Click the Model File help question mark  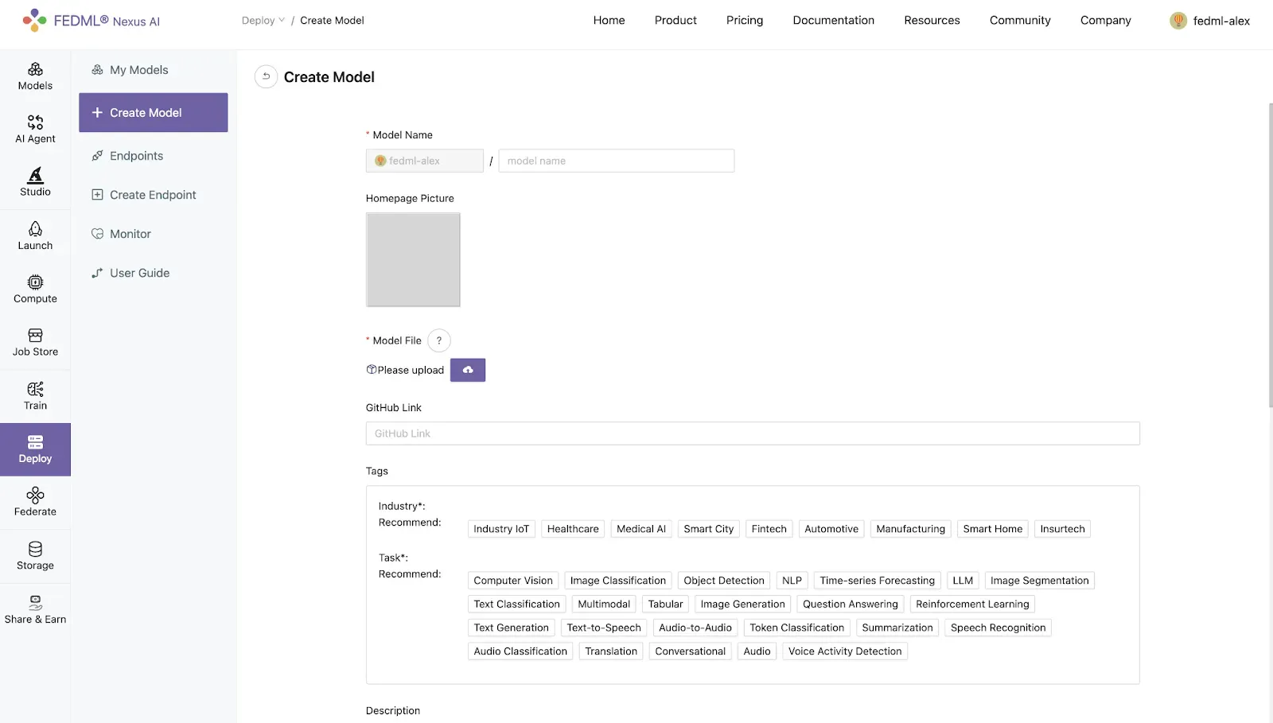click(x=438, y=340)
